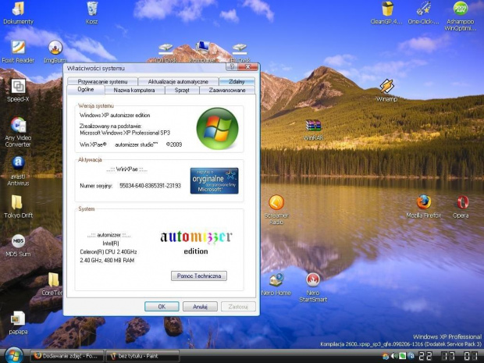484x363 pixels.
Task: Switch to the Nazwa komputera tab
Action: tap(134, 90)
